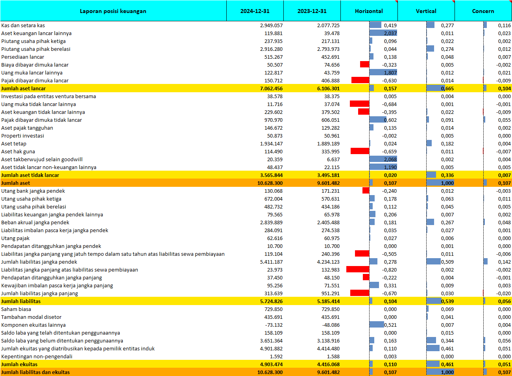This screenshot has width=512, height=376.
Task: Click the Jumlah liabilitas row label
Action: pos(21,302)
